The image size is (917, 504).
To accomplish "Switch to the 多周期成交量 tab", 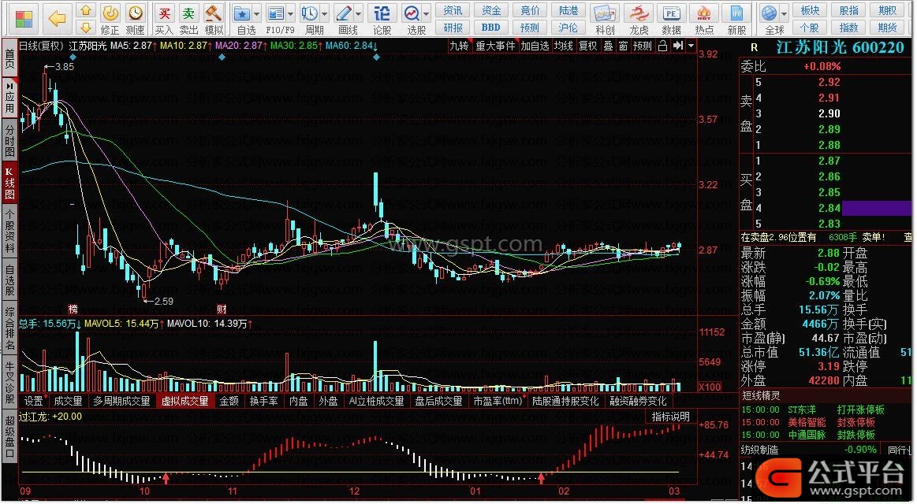I will [x=121, y=401].
